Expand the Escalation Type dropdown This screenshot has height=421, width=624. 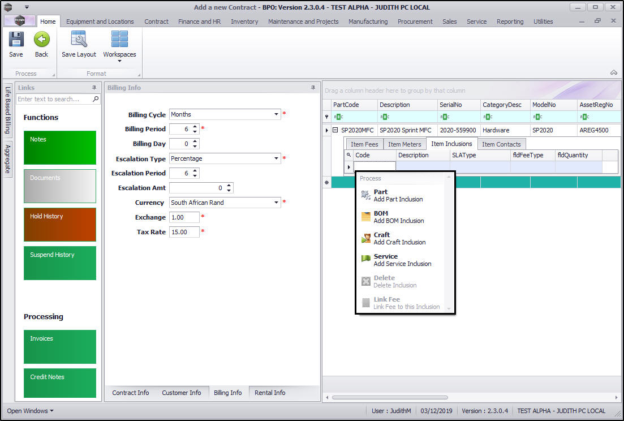pyautogui.click(x=277, y=158)
